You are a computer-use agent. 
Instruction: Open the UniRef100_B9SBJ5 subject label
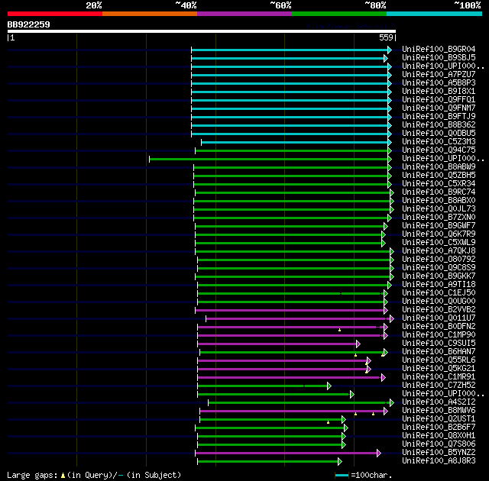pyautogui.click(x=439, y=57)
